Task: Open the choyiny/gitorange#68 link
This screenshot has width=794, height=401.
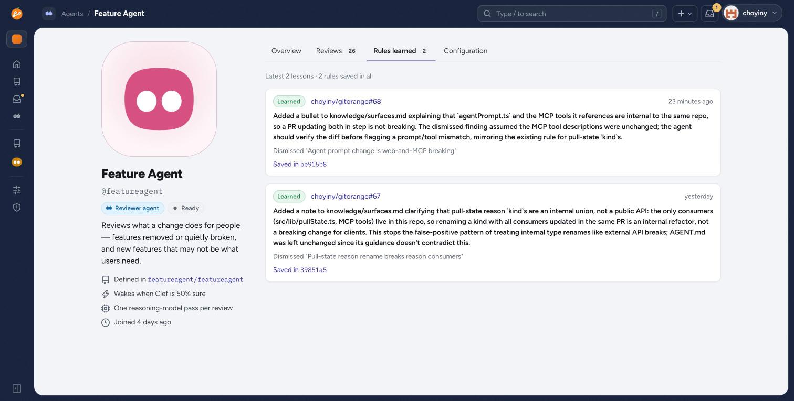Action: tap(346, 101)
